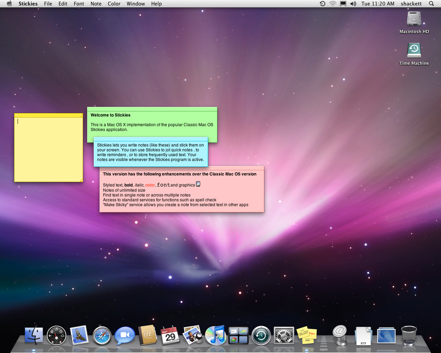
Task: Open the Trash in the Dock
Action: point(409,335)
